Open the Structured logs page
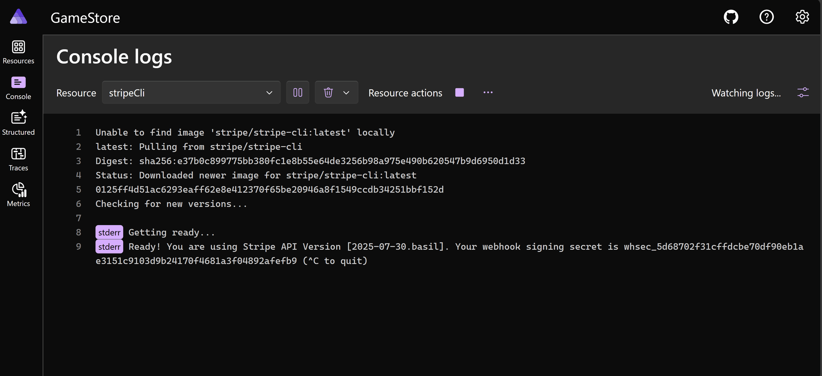This screenshot has height=376, width=822. (x=18, y=123)
